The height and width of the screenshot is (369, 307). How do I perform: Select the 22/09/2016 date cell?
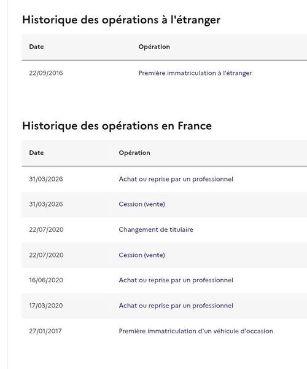point(46,73)
